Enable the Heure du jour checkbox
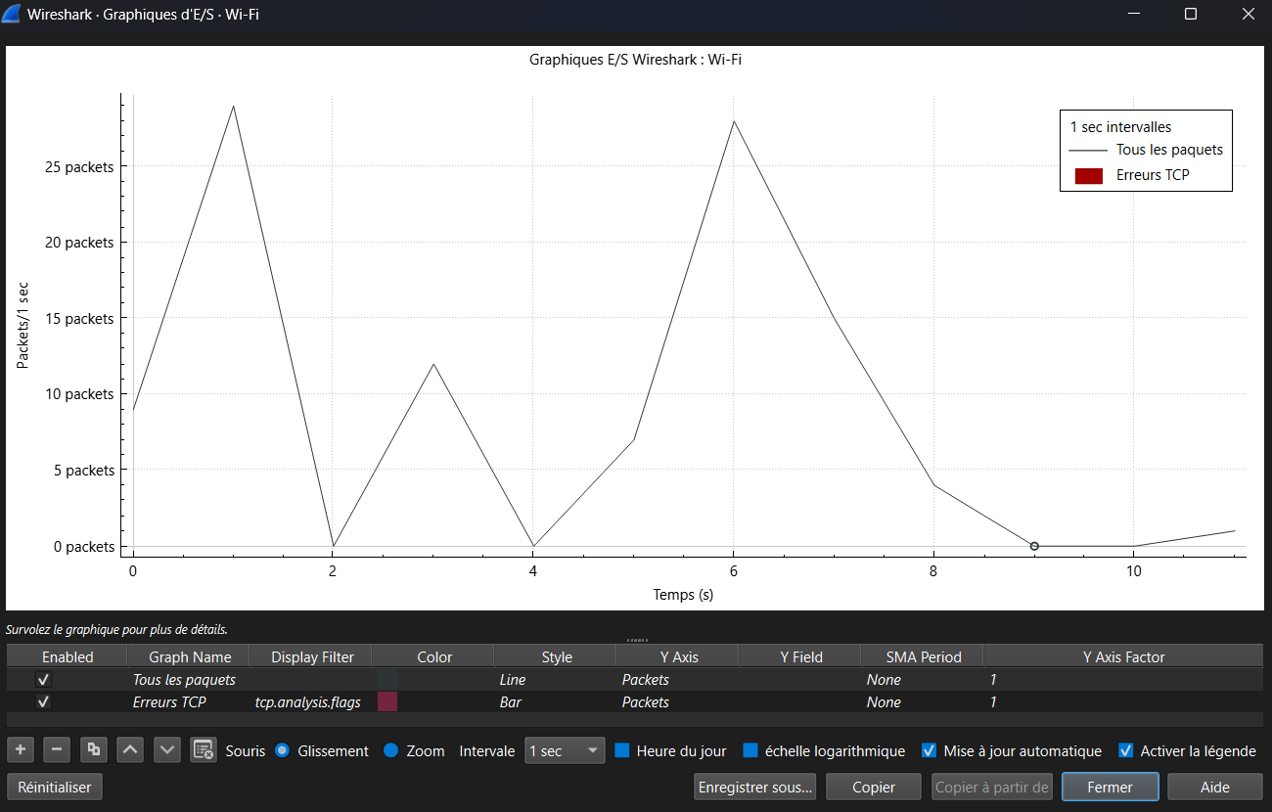 [622, 751]
